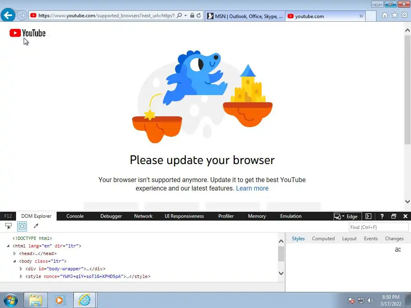Expand the style nonce node
Viewport: 411px width, 308px height.
pos(21,276)
